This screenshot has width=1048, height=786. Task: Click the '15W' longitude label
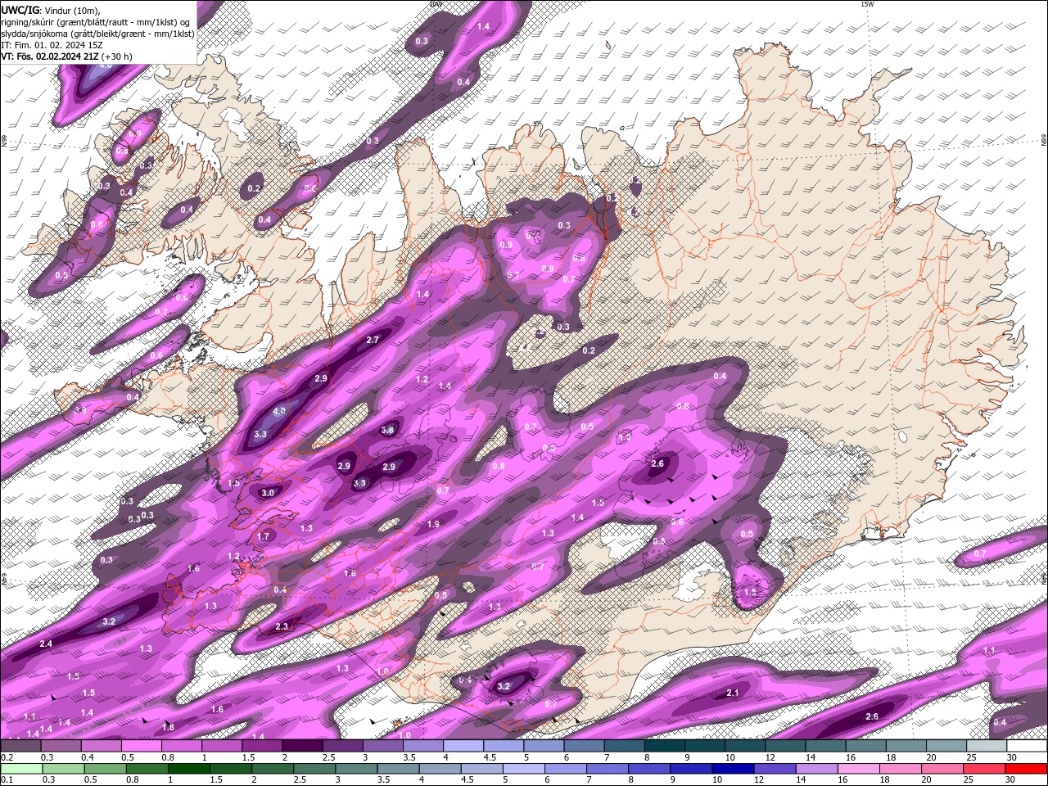point(867,4)
